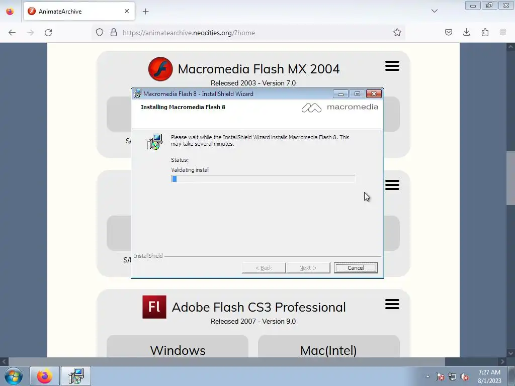Click the page scroll up arrow

pyautogui.click(x=511, y=47)
